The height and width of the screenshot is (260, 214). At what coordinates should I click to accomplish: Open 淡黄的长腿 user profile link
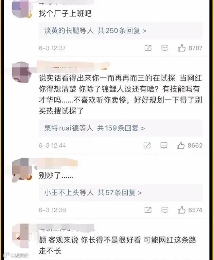[x=62, y=31]
